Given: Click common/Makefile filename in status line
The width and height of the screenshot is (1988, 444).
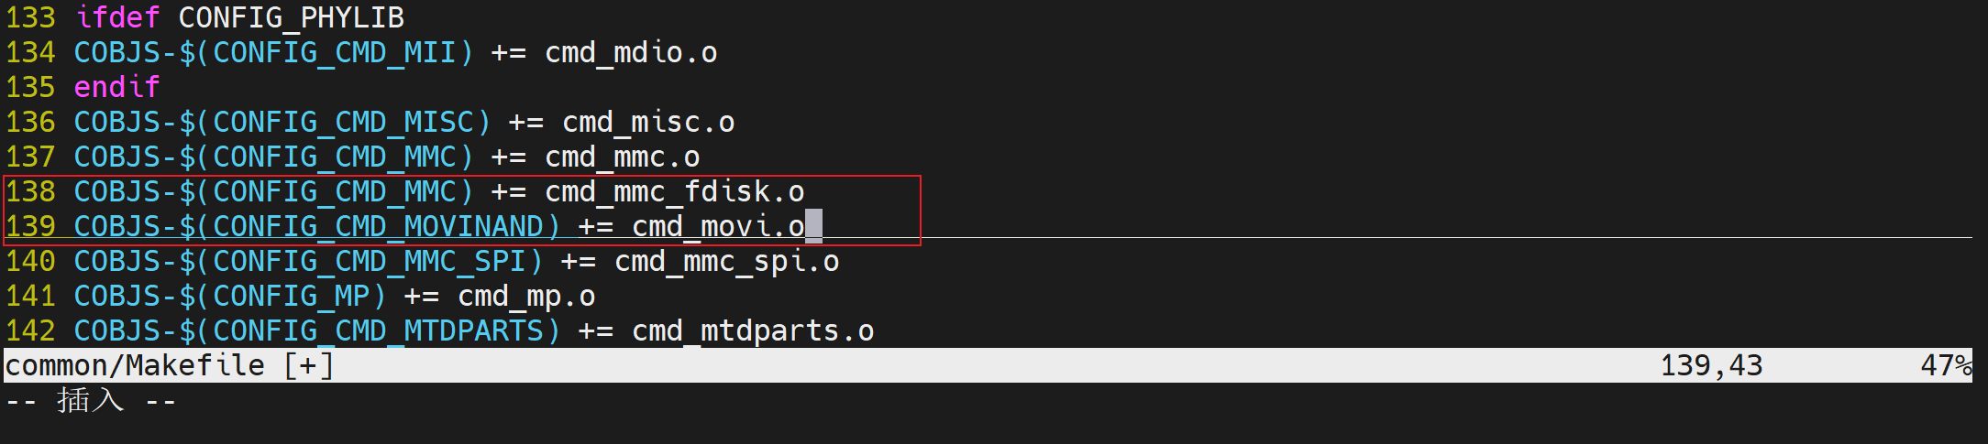Looking at the screenshot, I should [x=135, y=365].
